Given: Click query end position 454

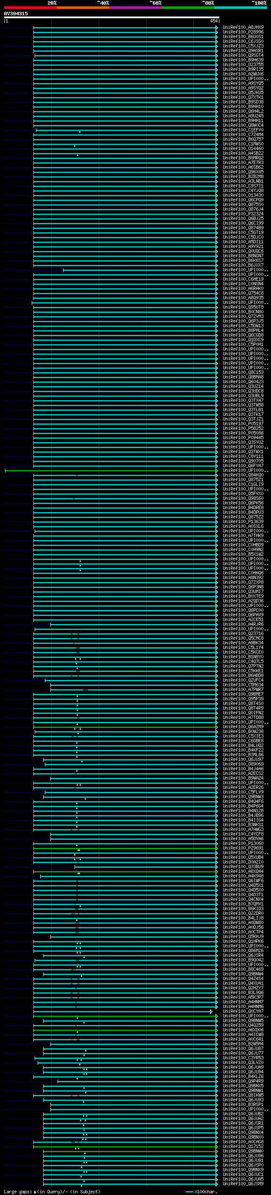Looking at the screenshot, I should [x=213, y=21].
